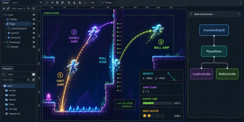Toggle FileSystem split view square button

click(34, 74)
